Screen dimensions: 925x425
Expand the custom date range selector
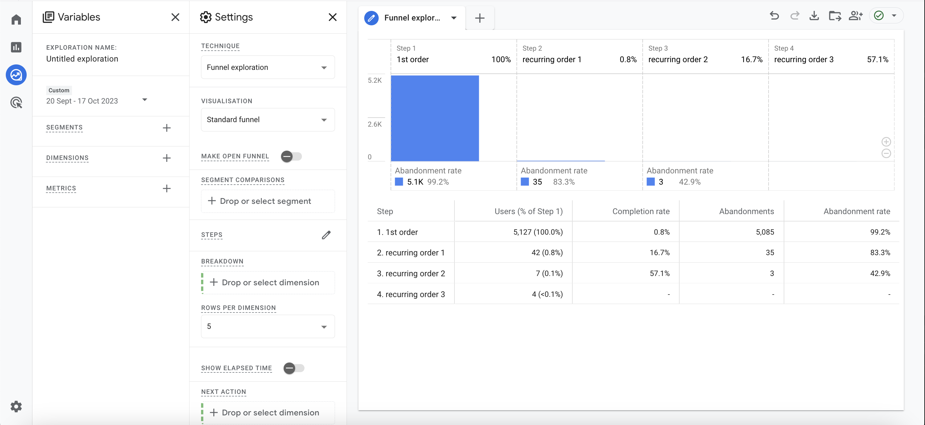(145, 100)
